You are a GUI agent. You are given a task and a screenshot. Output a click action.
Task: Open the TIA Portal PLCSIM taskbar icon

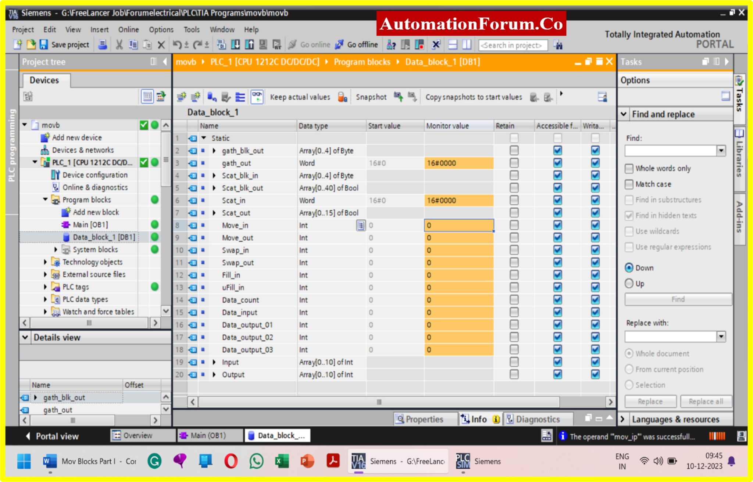pyautogui.click(x=463, y=460)
